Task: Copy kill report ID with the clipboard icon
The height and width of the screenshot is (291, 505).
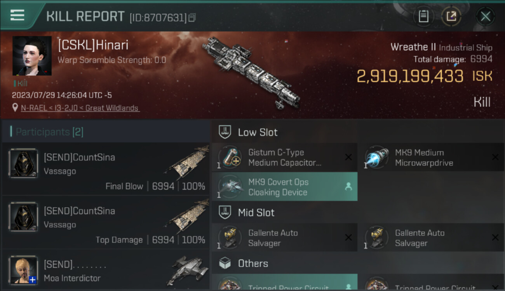Action: click(x=192, y=17)
